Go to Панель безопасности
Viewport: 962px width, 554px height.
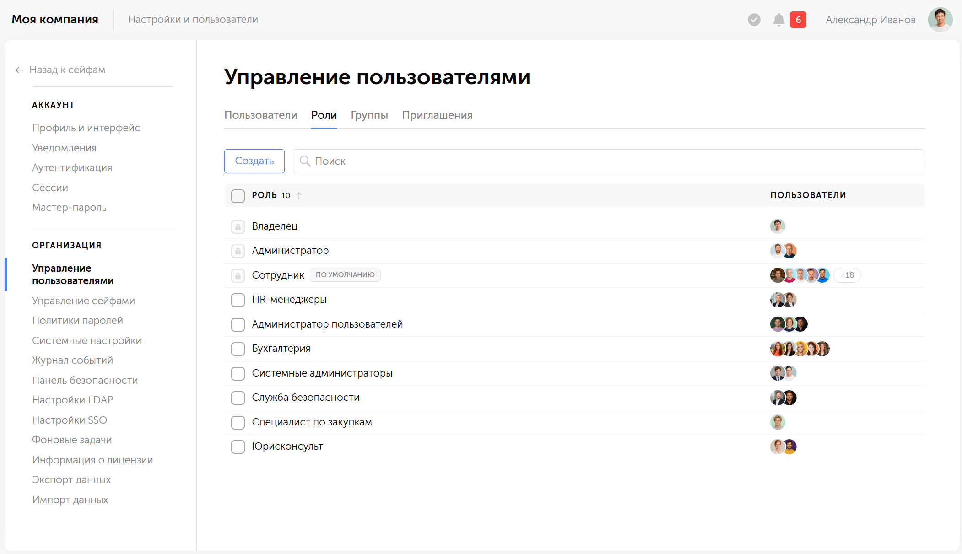85,380
